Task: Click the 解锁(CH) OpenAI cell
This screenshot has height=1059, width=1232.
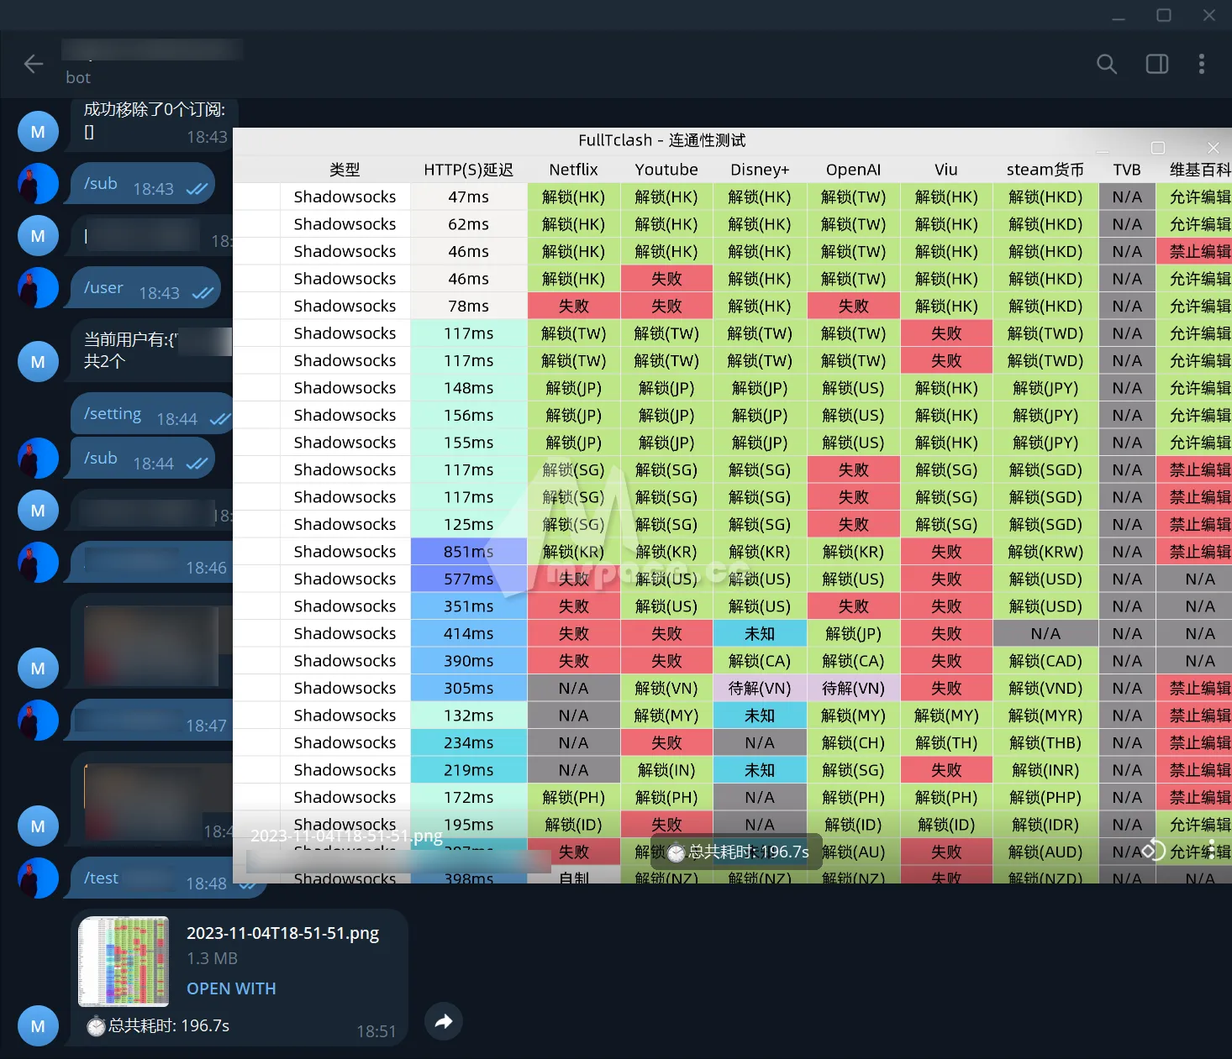Action: click(853, 742)
